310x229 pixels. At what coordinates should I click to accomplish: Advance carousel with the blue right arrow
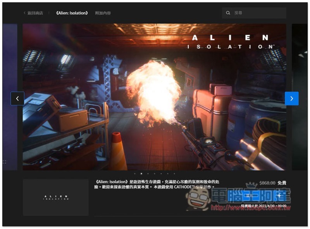coord(291,98)
